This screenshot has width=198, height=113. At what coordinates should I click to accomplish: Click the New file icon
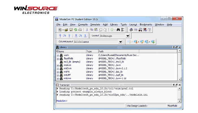pyautogui.click(x=60, y=30)
